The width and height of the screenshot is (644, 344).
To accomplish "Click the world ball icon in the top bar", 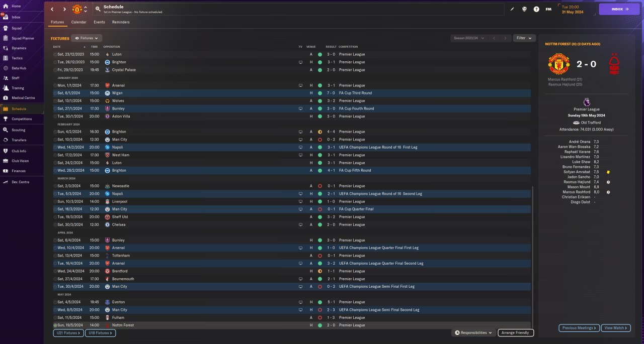I will coord(524,9).
